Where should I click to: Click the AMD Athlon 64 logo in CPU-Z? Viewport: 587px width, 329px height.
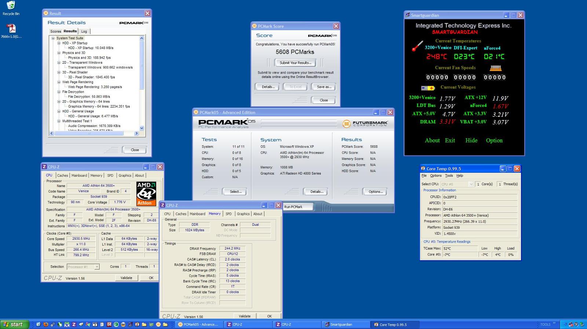[x=146, y=194]
